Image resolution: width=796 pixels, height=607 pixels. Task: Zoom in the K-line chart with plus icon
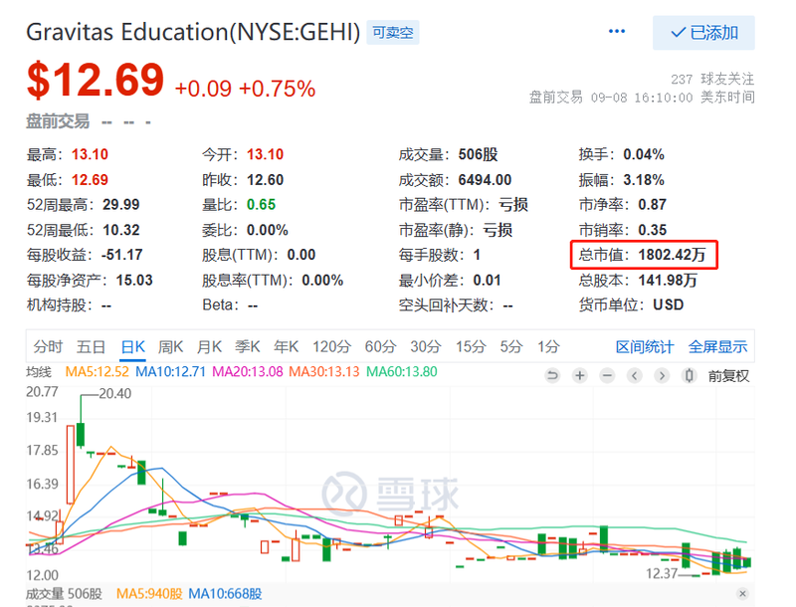580,376
